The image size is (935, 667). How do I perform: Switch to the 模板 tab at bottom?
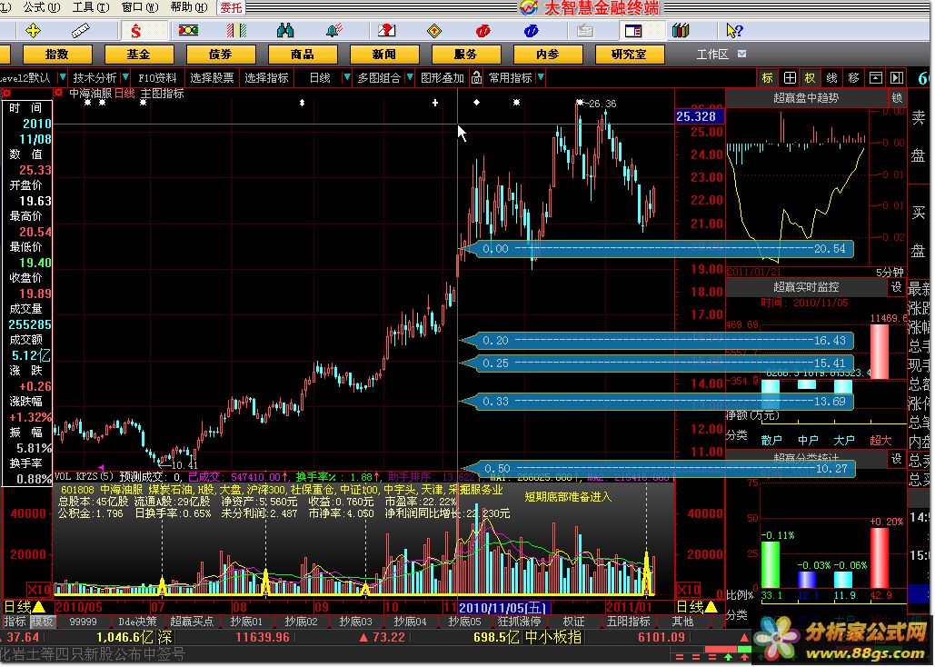(x=41, y=622)
